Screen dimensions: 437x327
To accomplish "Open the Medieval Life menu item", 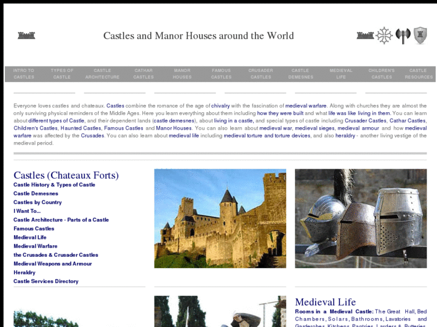I will tap(341, 74).
